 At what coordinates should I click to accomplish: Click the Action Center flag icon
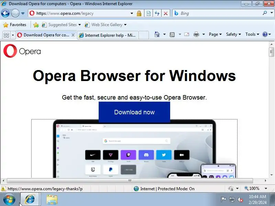(223, 199)
